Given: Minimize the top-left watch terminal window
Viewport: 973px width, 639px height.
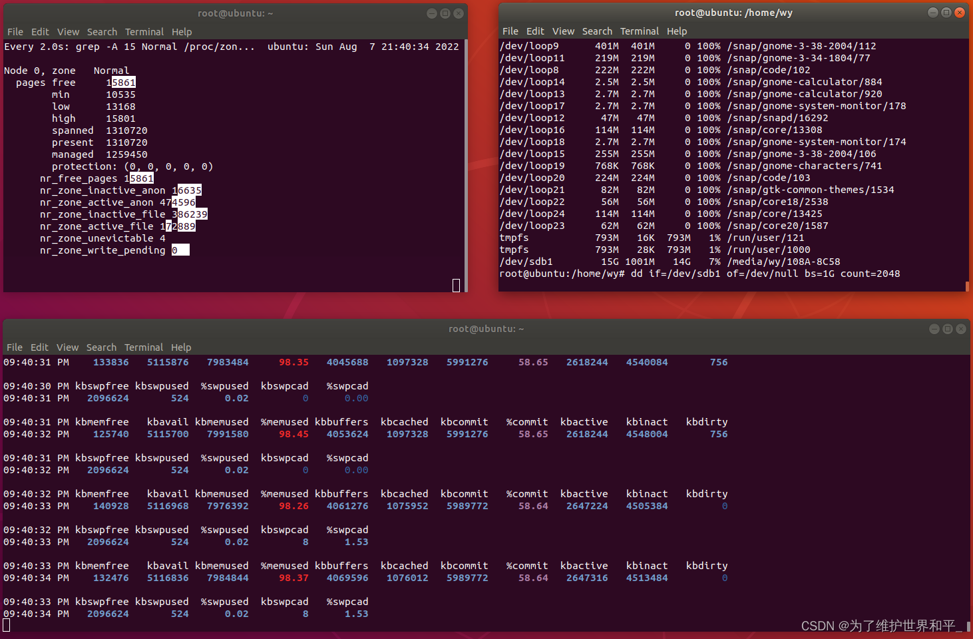Looking at the screenshot, I should click(x=432, y=13).
